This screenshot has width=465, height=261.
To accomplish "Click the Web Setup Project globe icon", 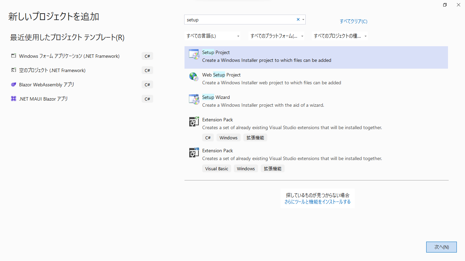I will click(194, 77).
